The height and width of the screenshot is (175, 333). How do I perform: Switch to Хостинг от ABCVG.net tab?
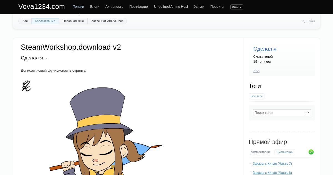click(x=107, y=21)
